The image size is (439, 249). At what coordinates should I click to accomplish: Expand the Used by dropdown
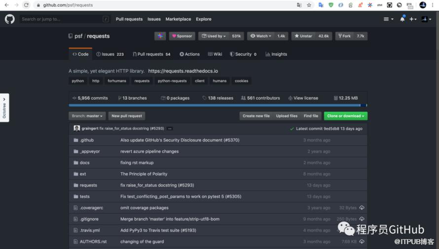coord(214,36)
